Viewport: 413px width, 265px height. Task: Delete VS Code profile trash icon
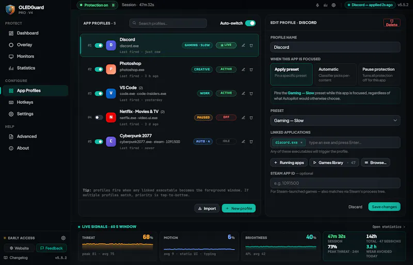point(251,93)
